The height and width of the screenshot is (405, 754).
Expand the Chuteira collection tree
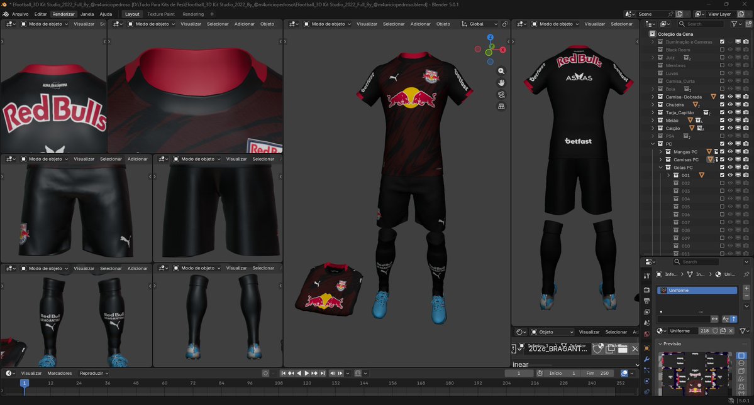click(653, 105)
